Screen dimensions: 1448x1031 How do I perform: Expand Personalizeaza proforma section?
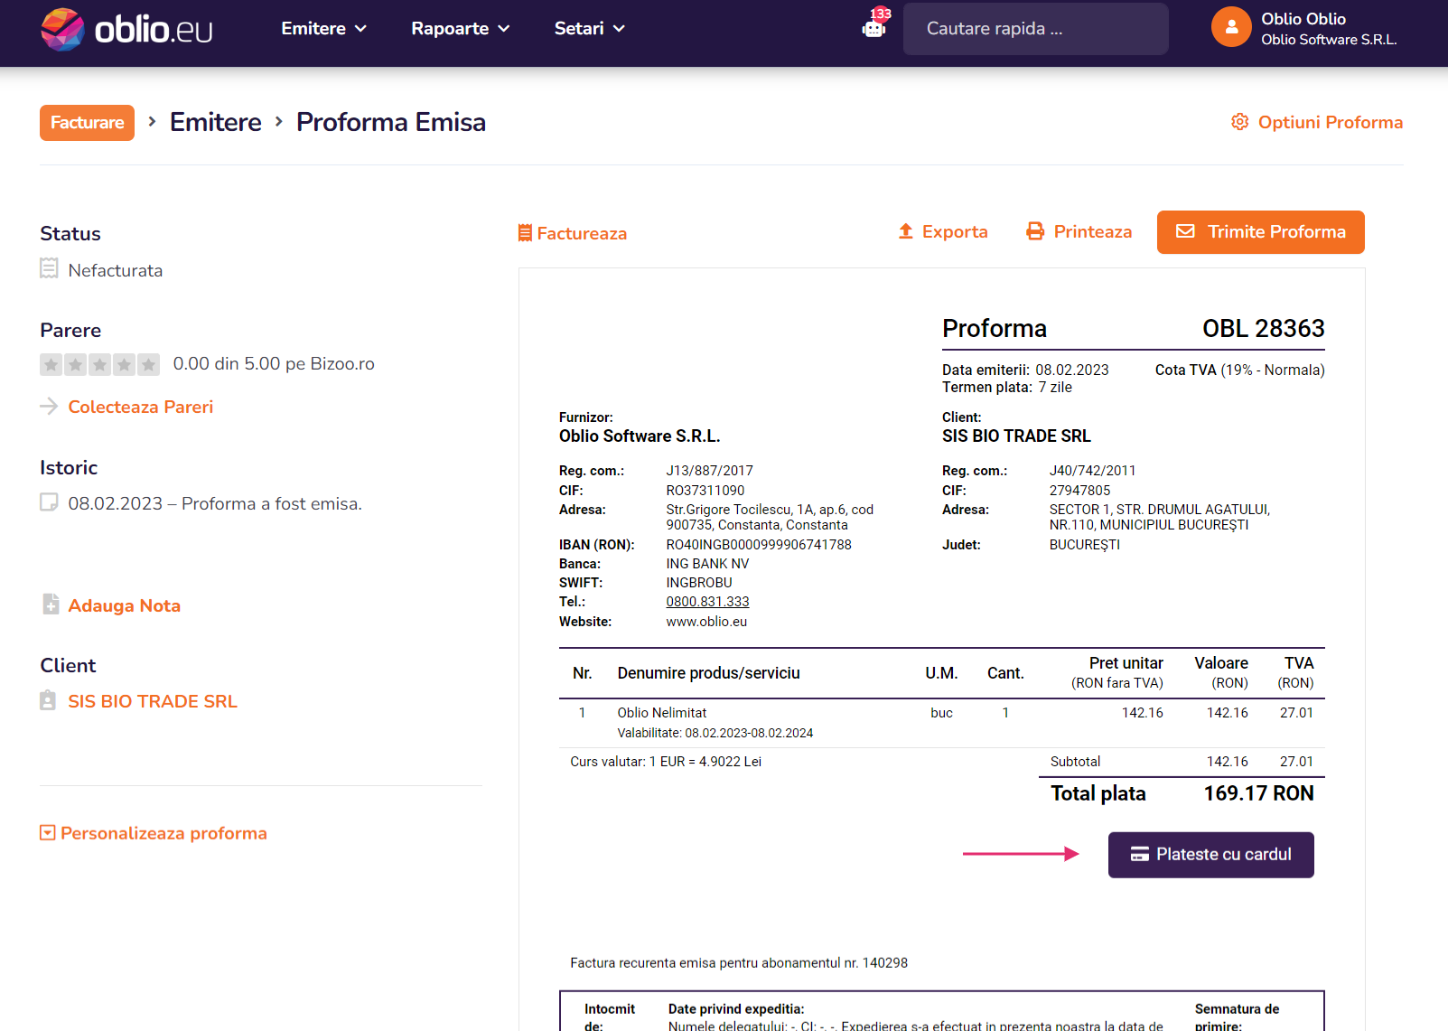point(154,833)
